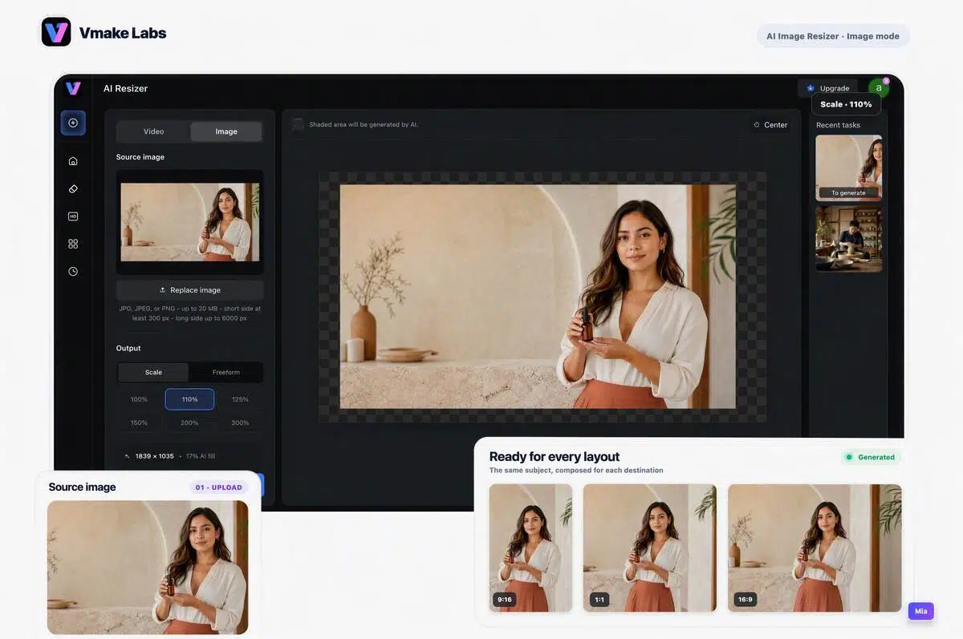Click the 'JPG, JPEG, or PNG' requirements text
The height and width of the screenshot is (639, 963).
coord(189,313)
